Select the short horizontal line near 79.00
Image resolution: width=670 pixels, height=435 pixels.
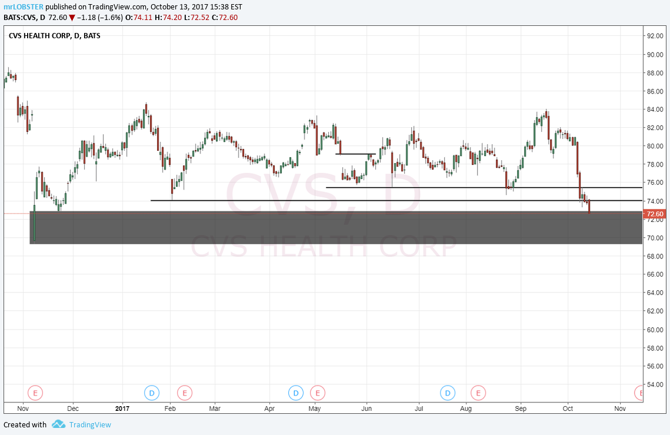pyautogui.click(x=355, y=154)
